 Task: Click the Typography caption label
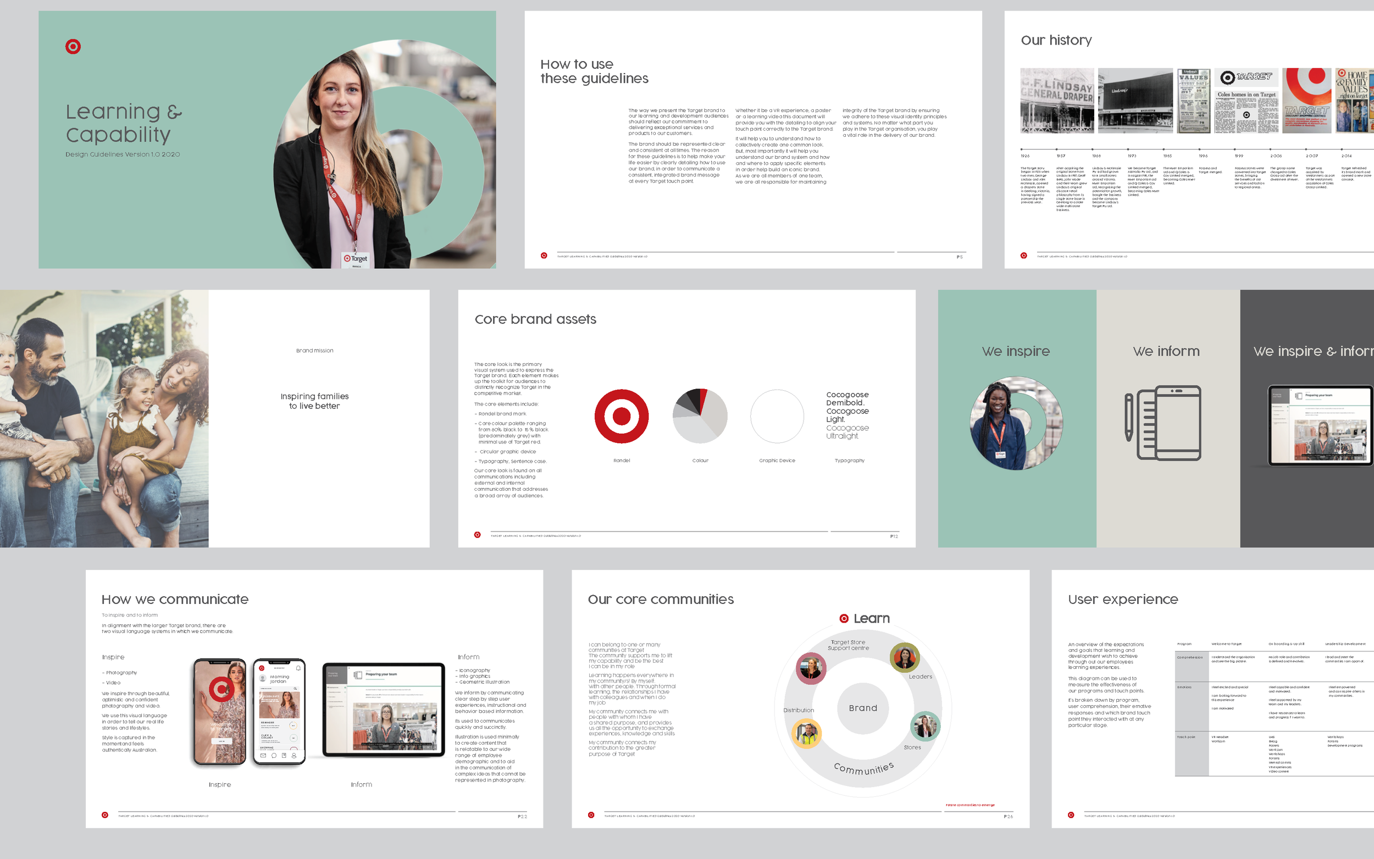point(849,460)
